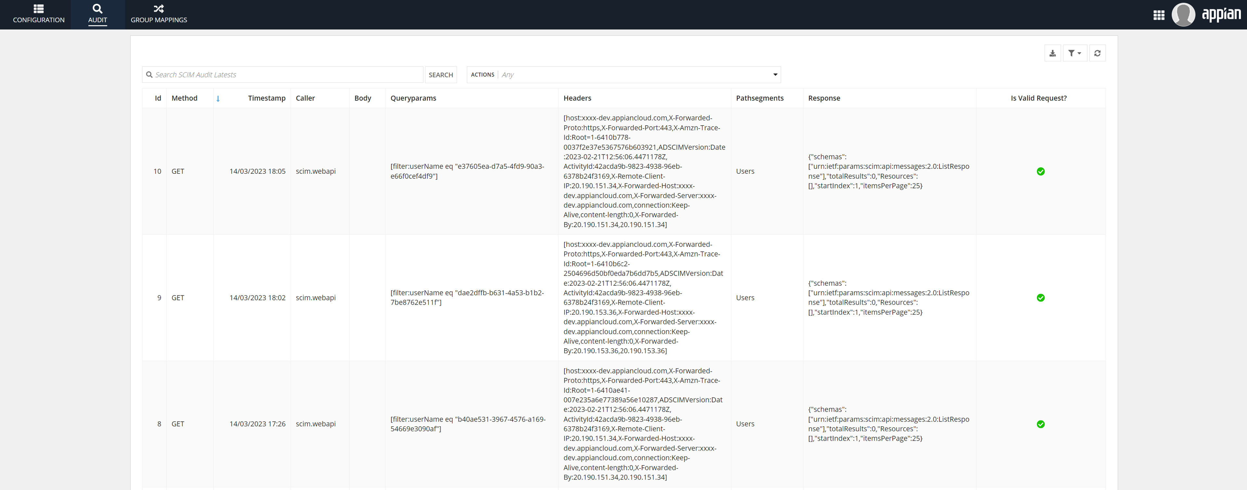Open the Actions filter dropdown
Viewport: 1247px width, 490px height.
(x=623, y=75)
